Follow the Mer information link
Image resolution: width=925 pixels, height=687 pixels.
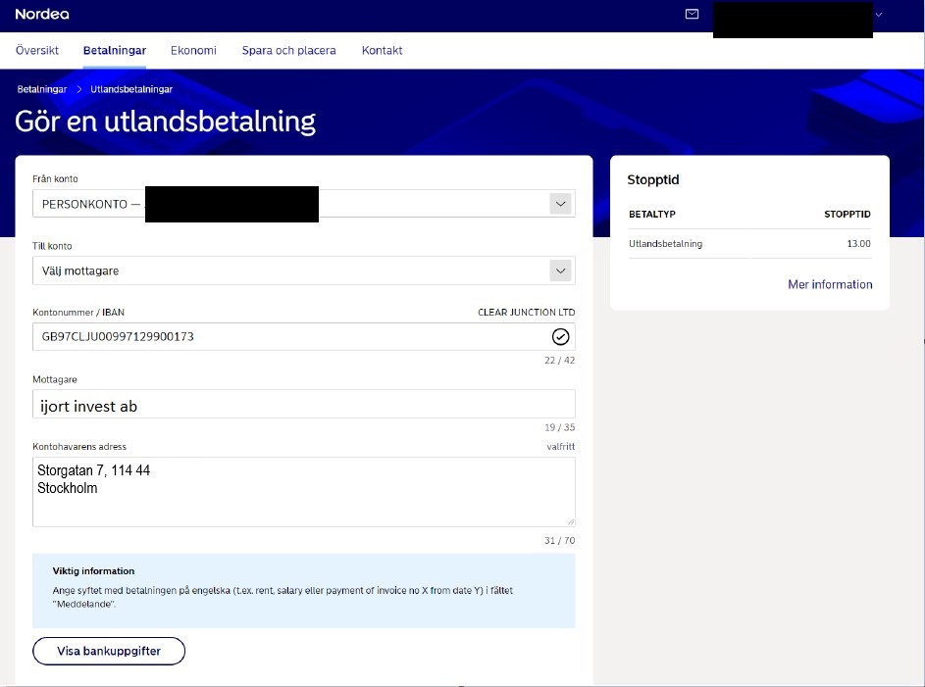click(x=830, y=285)
